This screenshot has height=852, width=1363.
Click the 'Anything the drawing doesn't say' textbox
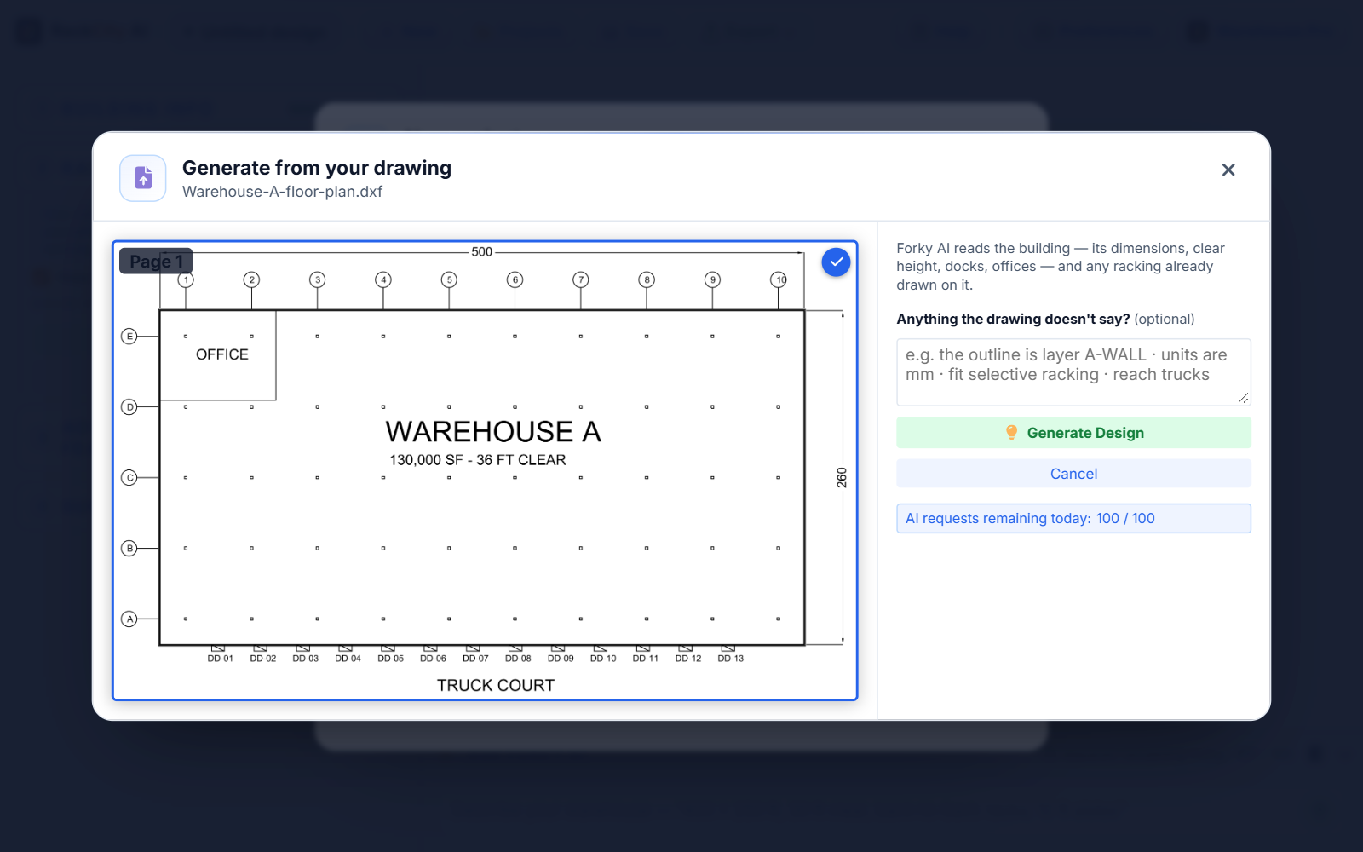(1073, 372)
